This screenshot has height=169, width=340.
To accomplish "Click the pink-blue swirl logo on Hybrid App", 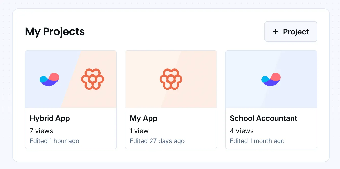I will click(49, 79).
